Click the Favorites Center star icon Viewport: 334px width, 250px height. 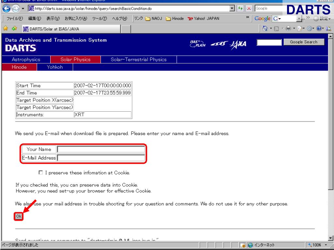6,28
